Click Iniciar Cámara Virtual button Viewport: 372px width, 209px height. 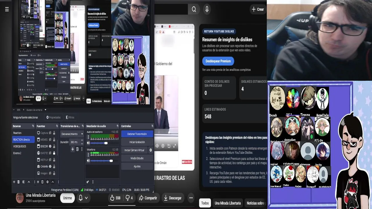point(134,150)
